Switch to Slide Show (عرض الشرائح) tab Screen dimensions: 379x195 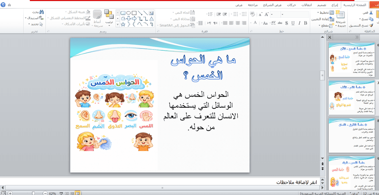[269, 5]
